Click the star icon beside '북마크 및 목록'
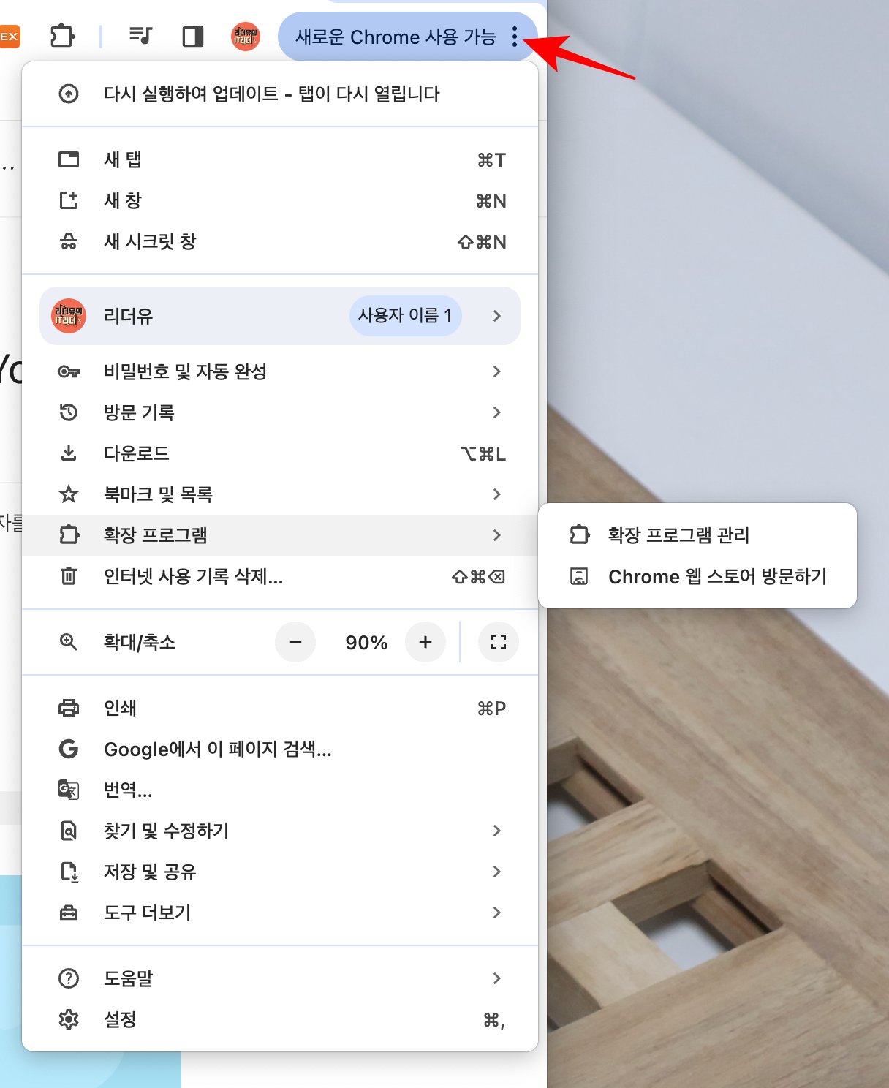Screen dimensions: 889x1088 tap(69, 494)
